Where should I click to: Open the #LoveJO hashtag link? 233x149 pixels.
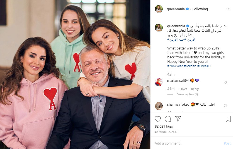[x=204, y=66]
